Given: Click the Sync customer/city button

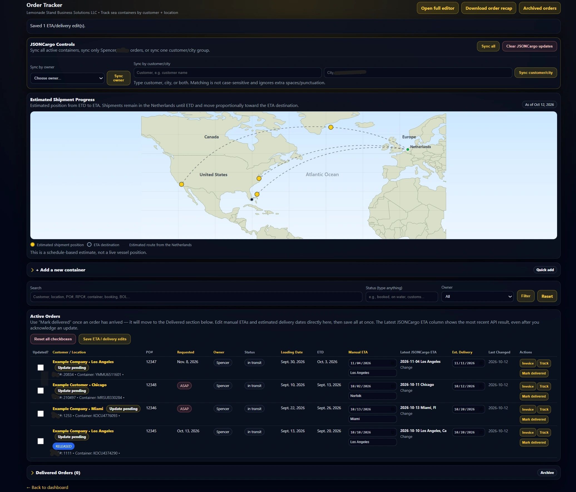Looking at the screenshot, I should coord(535,73).
